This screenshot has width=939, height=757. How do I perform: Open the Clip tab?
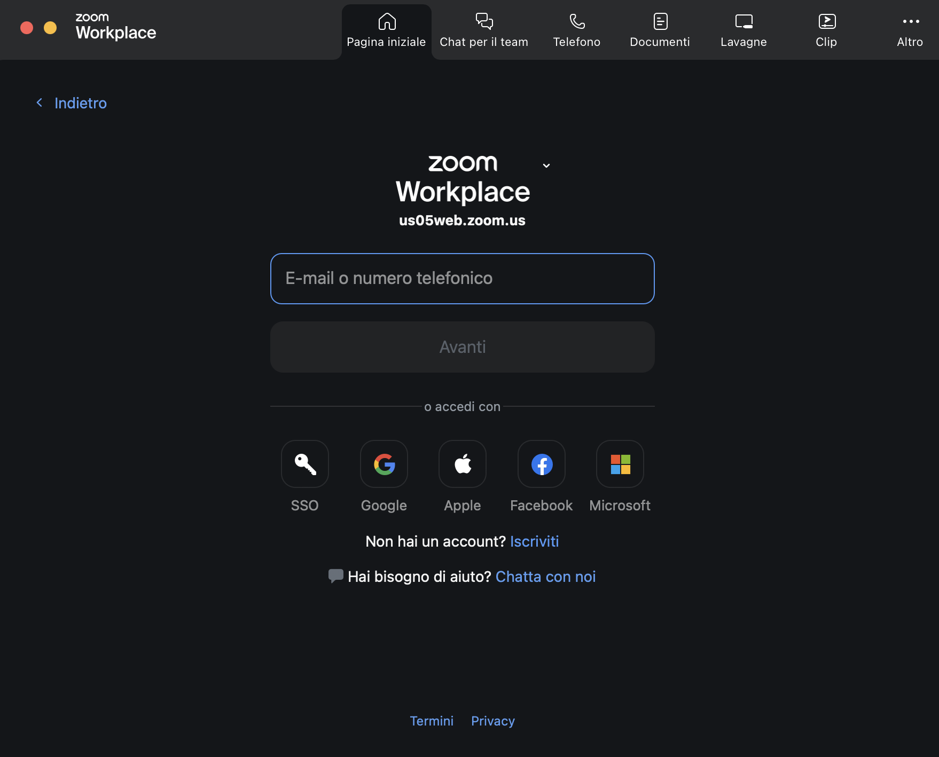(826, 31)
